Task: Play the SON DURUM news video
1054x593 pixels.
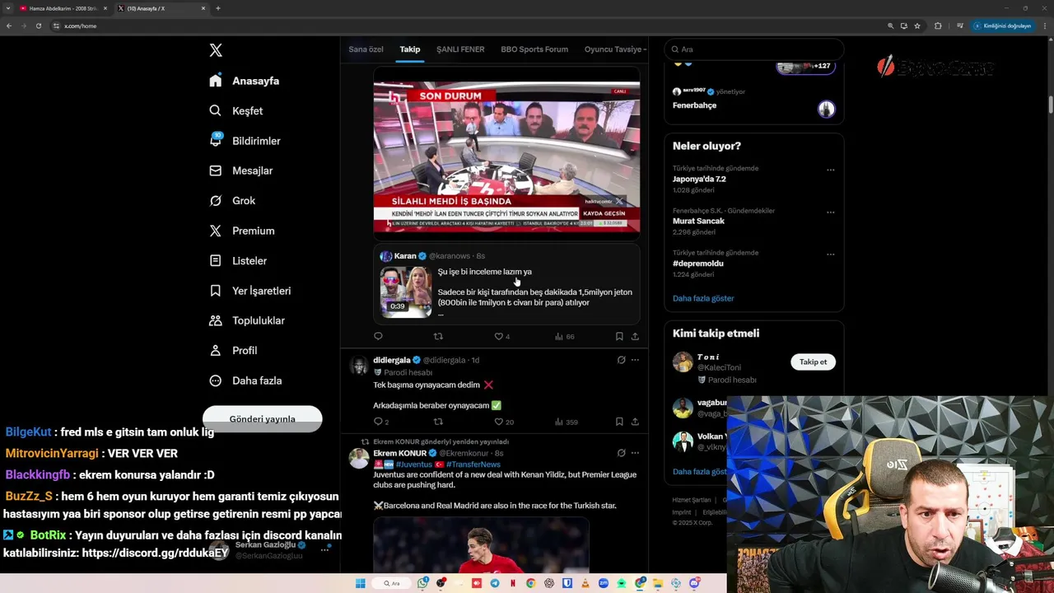Action: [x=506, y=156]
